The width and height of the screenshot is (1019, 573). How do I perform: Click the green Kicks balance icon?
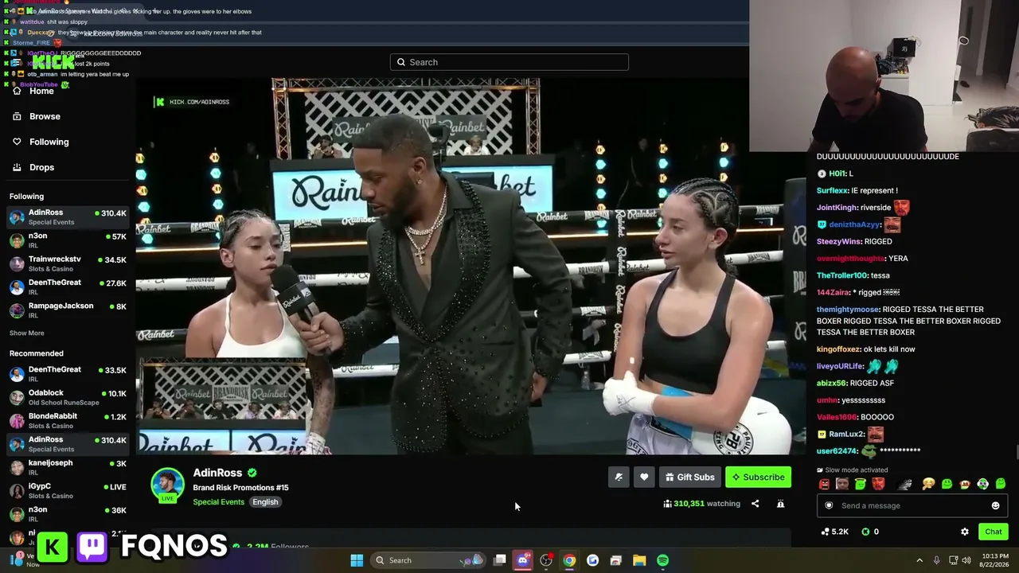865,532
